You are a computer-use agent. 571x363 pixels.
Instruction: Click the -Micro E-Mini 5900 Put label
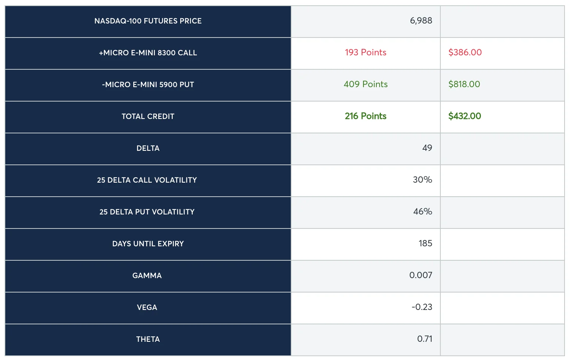pyautogui.click(x=148, y=85)
